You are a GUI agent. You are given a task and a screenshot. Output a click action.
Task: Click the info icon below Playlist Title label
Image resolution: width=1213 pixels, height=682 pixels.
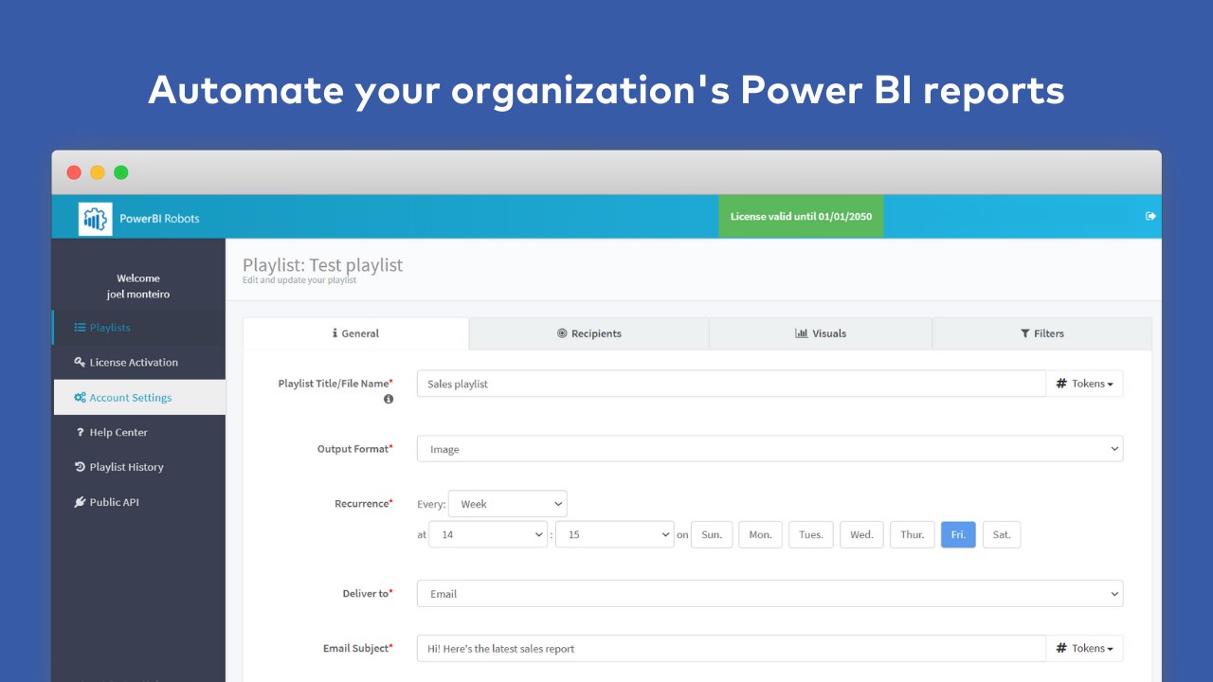pyautogui.click(x=389, y=400)
